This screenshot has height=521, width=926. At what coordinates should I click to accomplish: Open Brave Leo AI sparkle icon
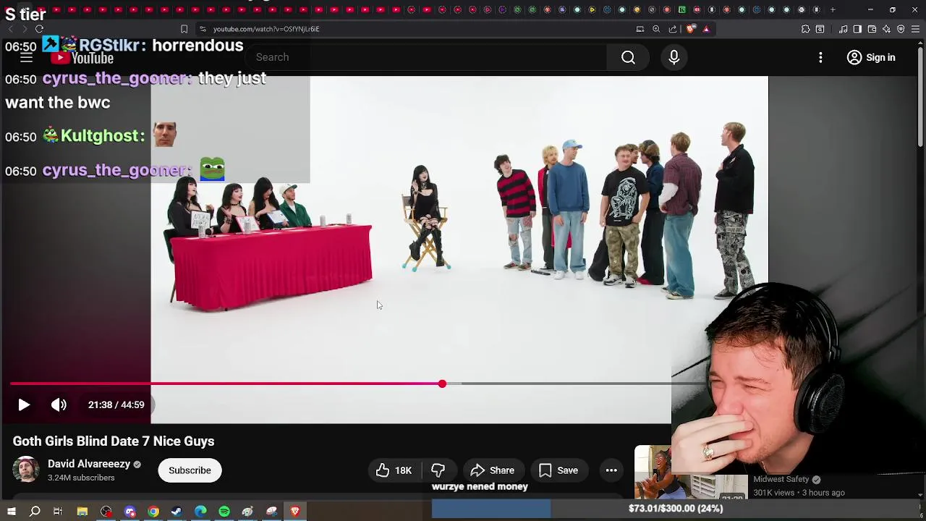[886, 29]
